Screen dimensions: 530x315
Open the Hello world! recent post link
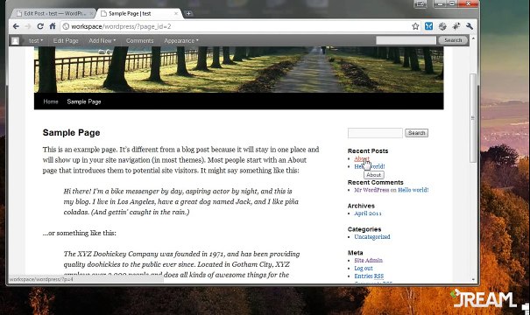(370, 166)
